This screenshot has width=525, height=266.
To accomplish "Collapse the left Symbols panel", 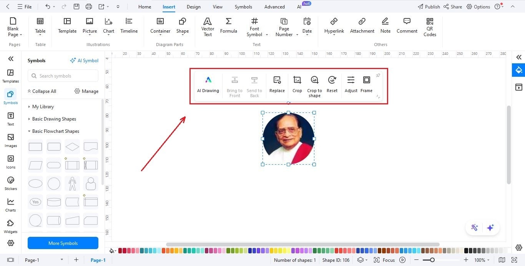I will coord(10,58).
